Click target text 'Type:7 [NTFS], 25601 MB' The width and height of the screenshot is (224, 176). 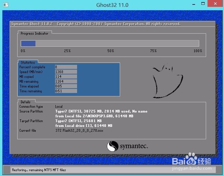coord(78,121)
